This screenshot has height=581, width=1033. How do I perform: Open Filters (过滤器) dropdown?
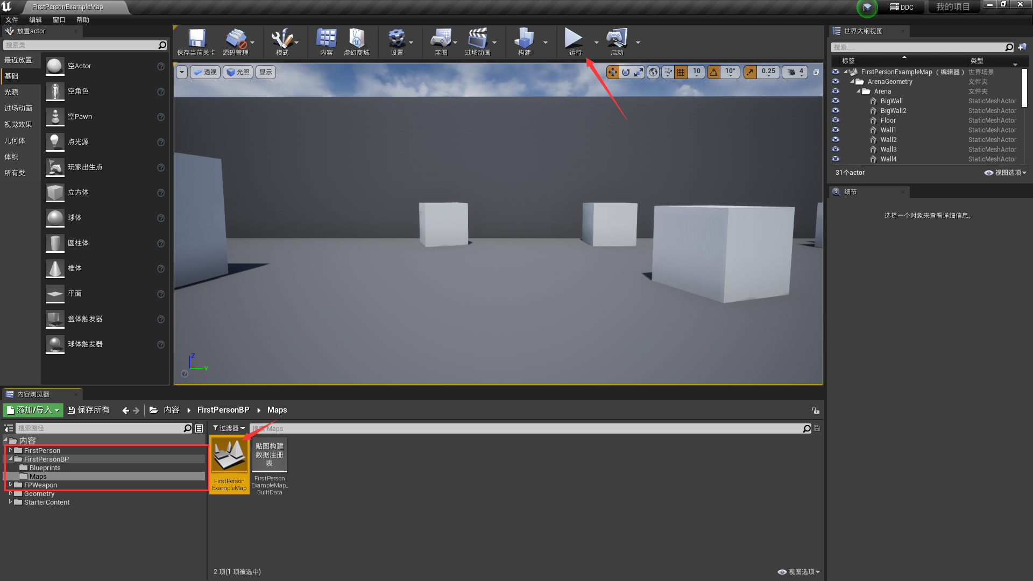(x=229, y=429)
